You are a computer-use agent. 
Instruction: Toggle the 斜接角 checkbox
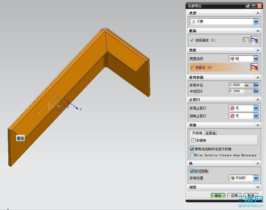[x=193, y=140]
